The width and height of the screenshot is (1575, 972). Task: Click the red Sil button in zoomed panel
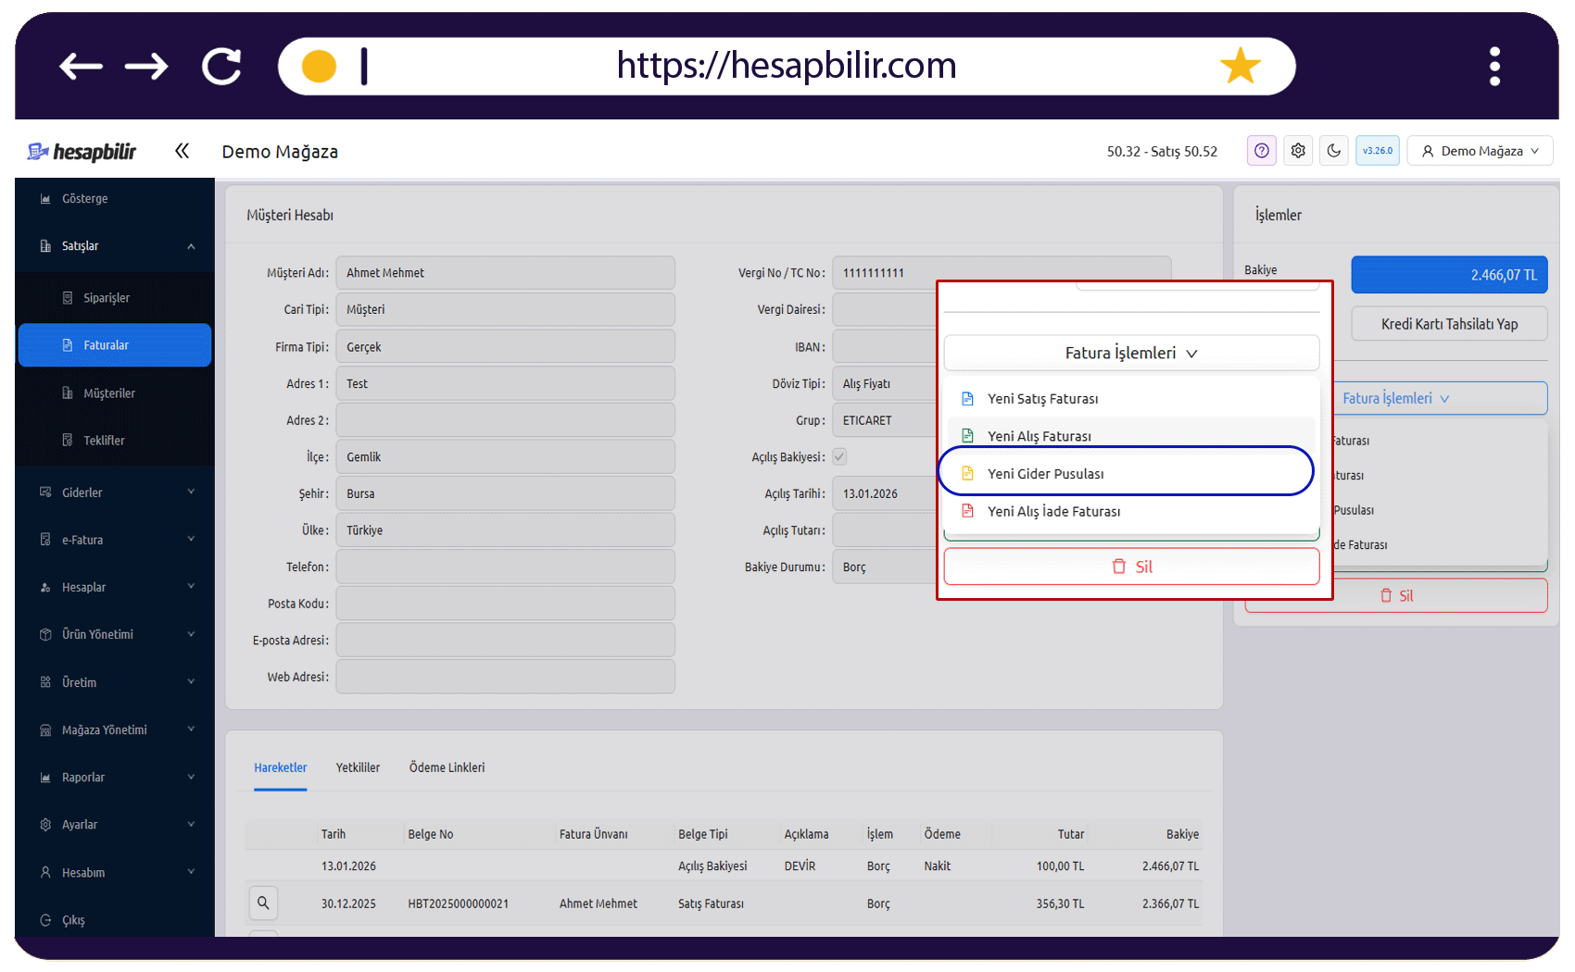[x=1131, y=567]
